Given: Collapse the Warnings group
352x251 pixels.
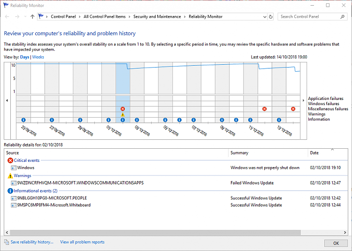Looking at the screenshot, I should pyautogui.click(x=23, y=175).
